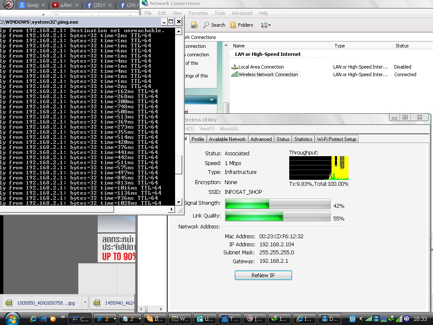Click the Windows Start orb

12,319
